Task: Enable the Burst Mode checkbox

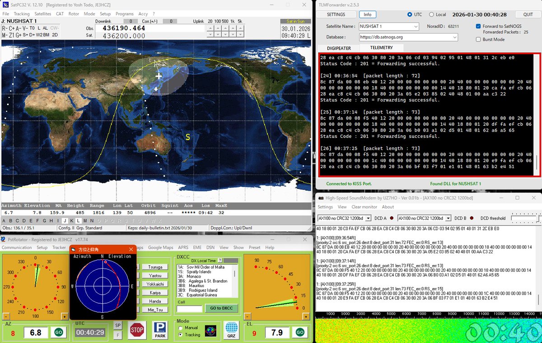Action: tap(478, 39)
